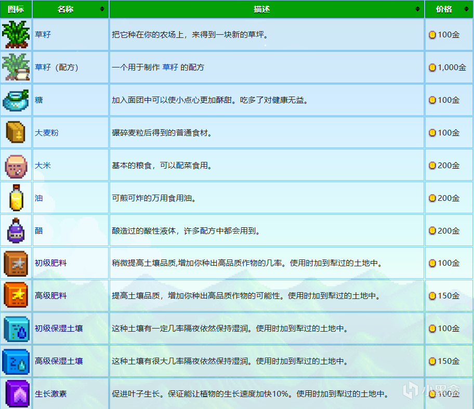Open the 大米 item link
474x409 pixels.
(x=43, y=166)
